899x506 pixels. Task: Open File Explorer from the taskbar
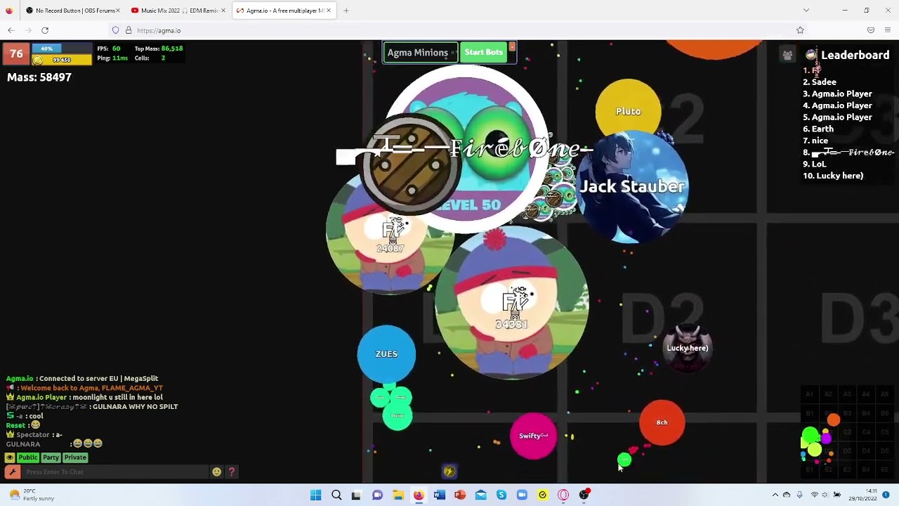tap(398, 495)
